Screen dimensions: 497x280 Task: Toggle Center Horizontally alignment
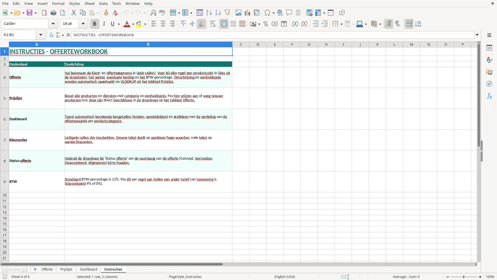pyautogui.click(x=163, y=24)
